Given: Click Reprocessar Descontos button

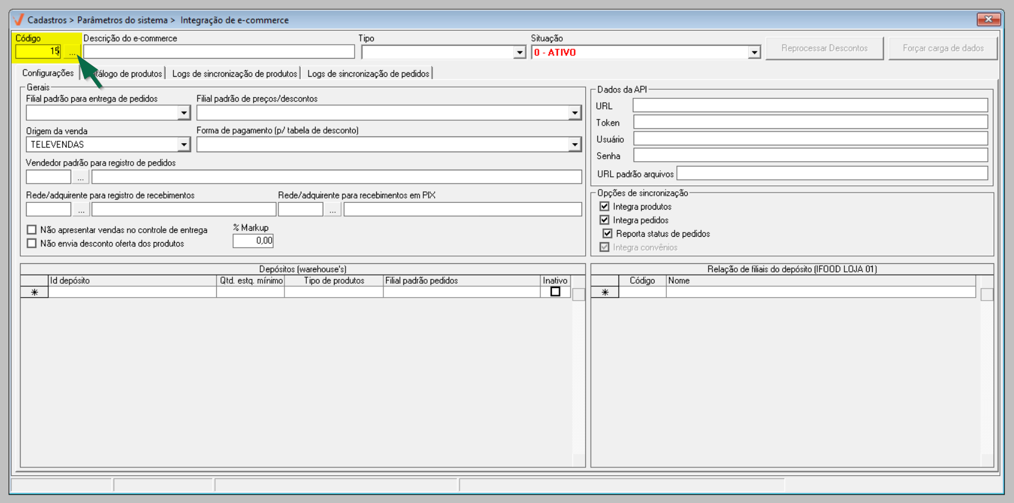Looking at the screenshot, I should [824, 48].
